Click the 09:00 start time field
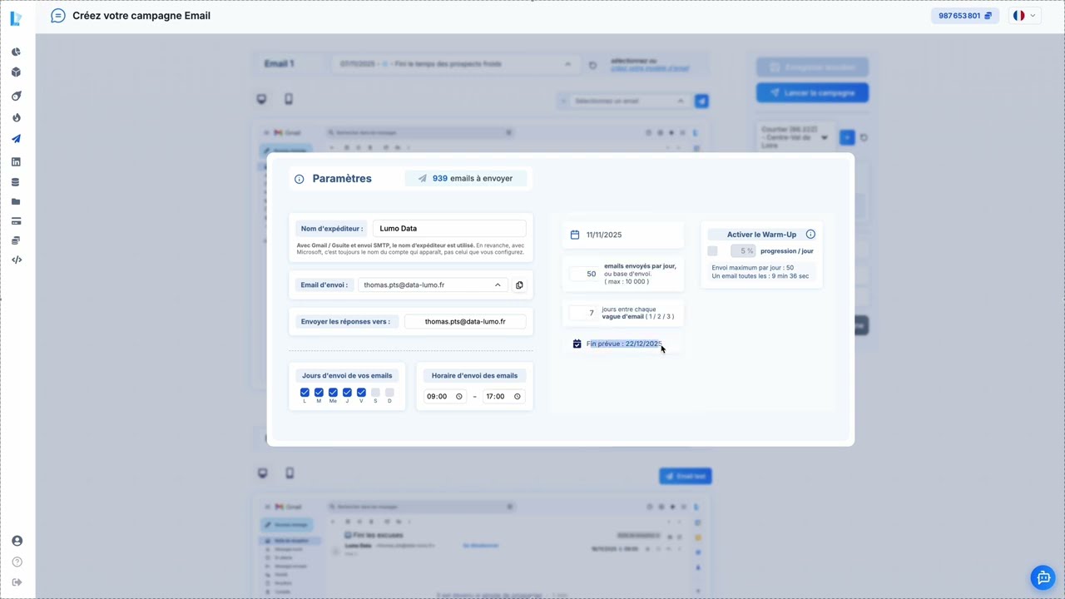 tap(444, 397)
